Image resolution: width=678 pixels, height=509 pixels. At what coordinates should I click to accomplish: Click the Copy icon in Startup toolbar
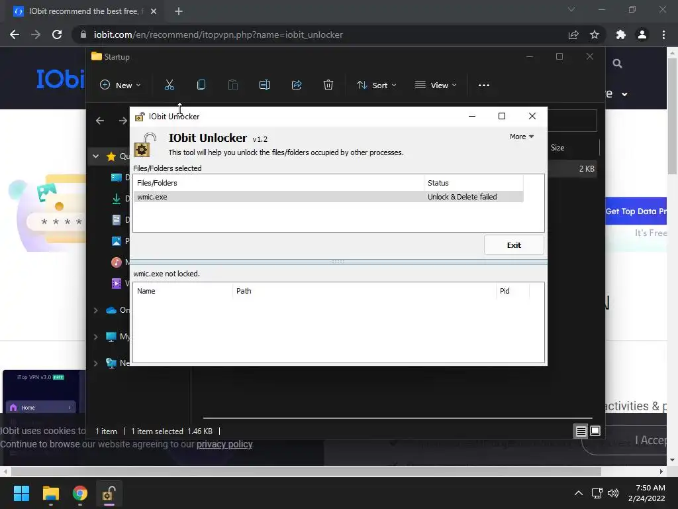201,85
